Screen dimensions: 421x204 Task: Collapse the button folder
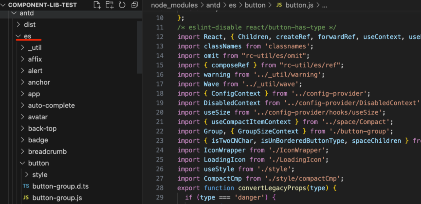pos(22,163)
